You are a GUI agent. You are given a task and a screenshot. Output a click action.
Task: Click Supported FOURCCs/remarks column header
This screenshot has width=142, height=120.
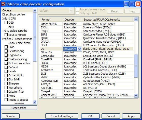[107, 20]
